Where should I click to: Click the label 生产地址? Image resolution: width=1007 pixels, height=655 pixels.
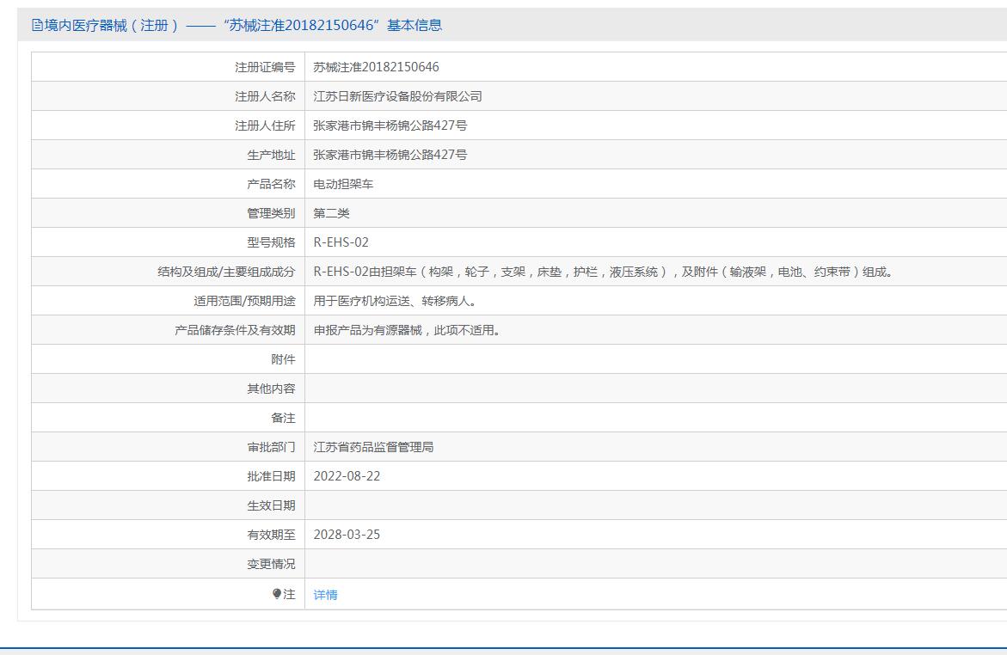click(271, 155)
